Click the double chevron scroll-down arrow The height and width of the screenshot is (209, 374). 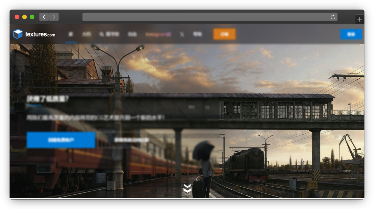click(187, 189)
